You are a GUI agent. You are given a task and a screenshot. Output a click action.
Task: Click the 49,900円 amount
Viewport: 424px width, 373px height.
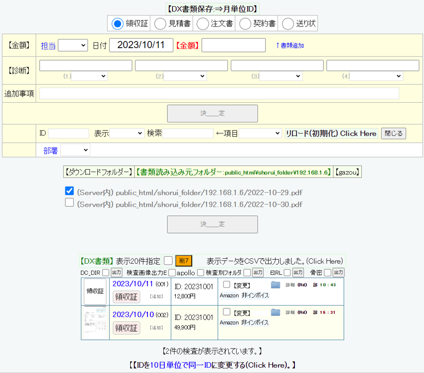pyautogui.click(x=185, y=328)
